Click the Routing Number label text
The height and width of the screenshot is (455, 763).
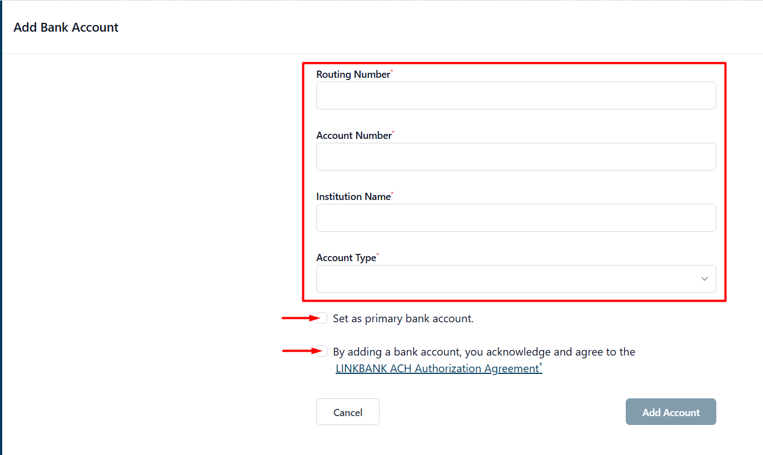click(353, 74)
